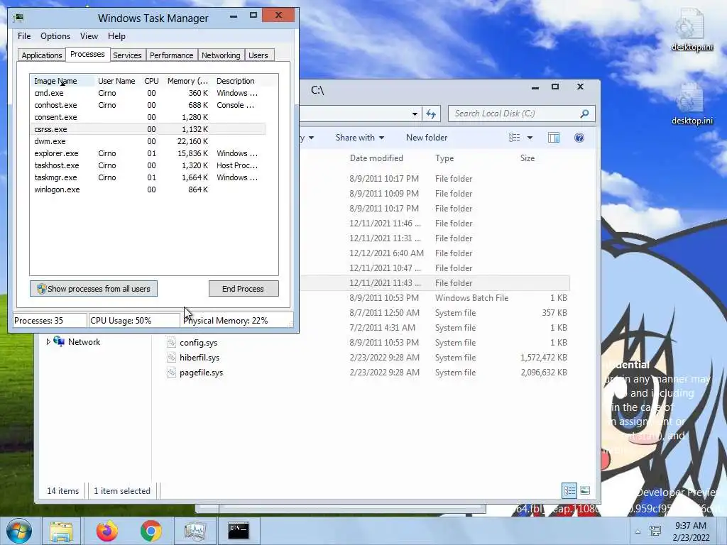727x545 pixels.
Task: Select the cmd.exe process
Action: click(148, 93)
